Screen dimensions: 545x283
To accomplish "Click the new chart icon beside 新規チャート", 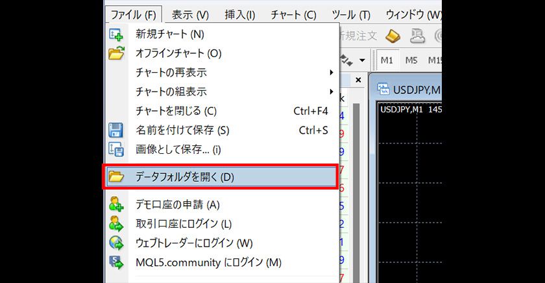I will pos(116,34).
